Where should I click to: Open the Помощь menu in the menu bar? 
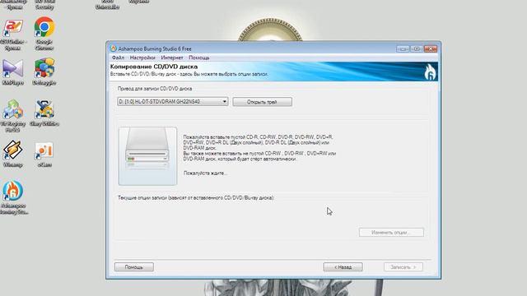[x=199, y=58]
